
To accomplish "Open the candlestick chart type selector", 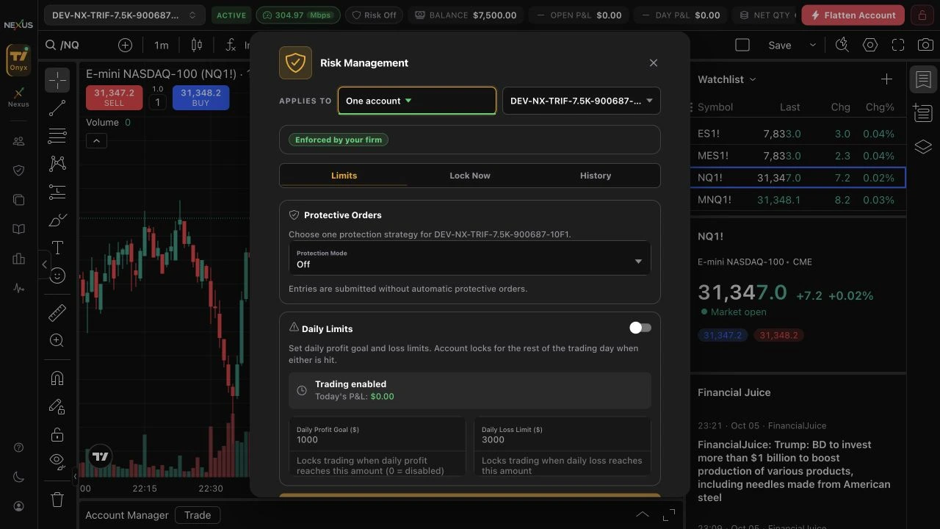I will tap(197, 45).
